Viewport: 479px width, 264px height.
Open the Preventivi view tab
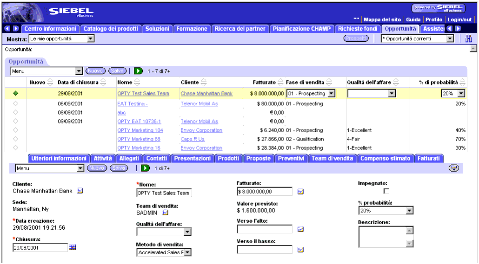(x=291, y=159)
